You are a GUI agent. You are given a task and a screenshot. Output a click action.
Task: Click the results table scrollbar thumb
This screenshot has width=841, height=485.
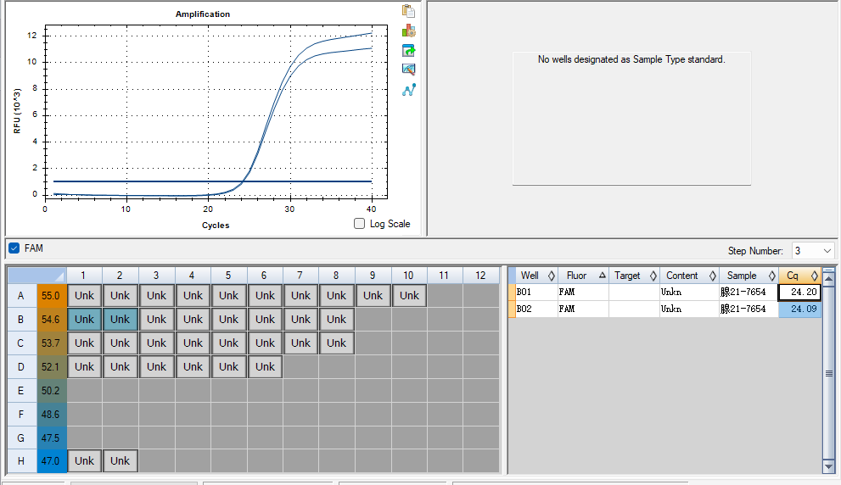click(829, 373)
